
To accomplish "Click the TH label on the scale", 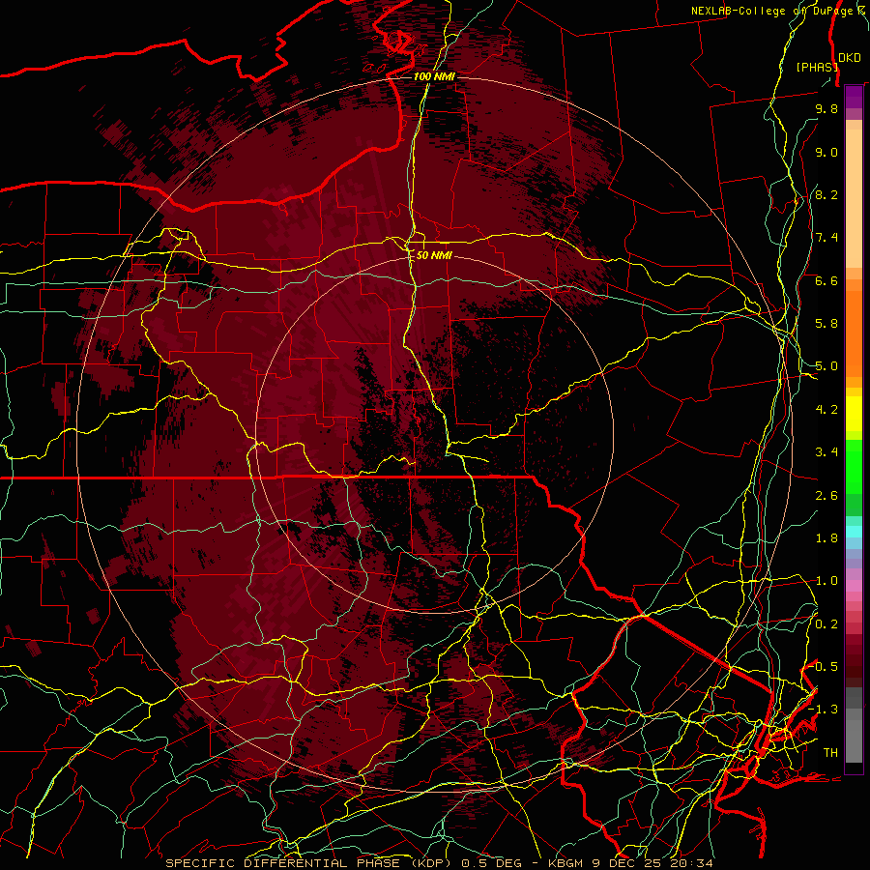I will (830, 753).
